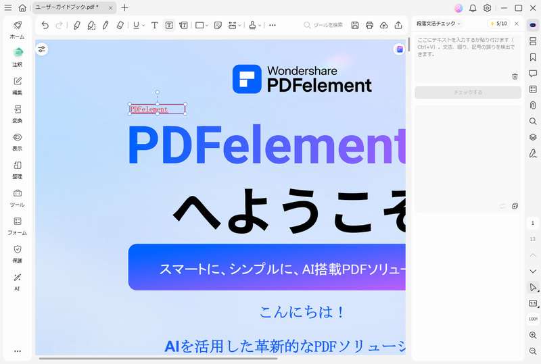This screenshot has width=541, height=364.
Task: Expand the Stamp dropdown arrow
Action: click(260, 25)
